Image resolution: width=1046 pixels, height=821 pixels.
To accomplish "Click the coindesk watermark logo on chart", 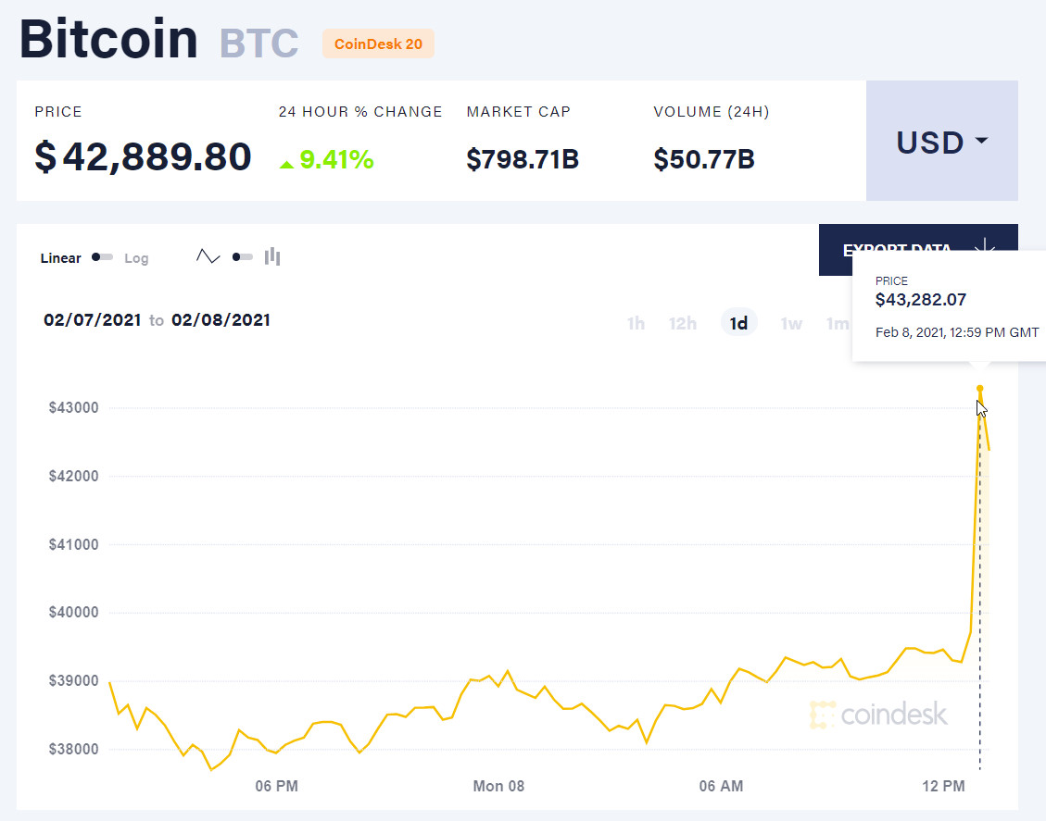I will [878, 715].
